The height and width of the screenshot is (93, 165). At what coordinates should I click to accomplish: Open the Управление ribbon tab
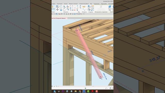96,4
